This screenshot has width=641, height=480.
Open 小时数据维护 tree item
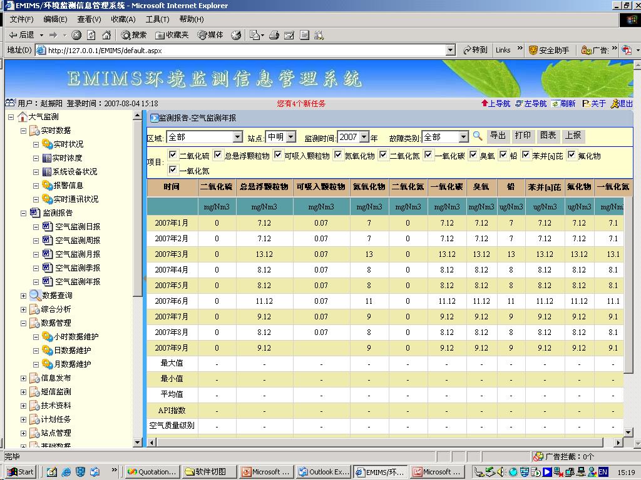(x=76, y=337)
